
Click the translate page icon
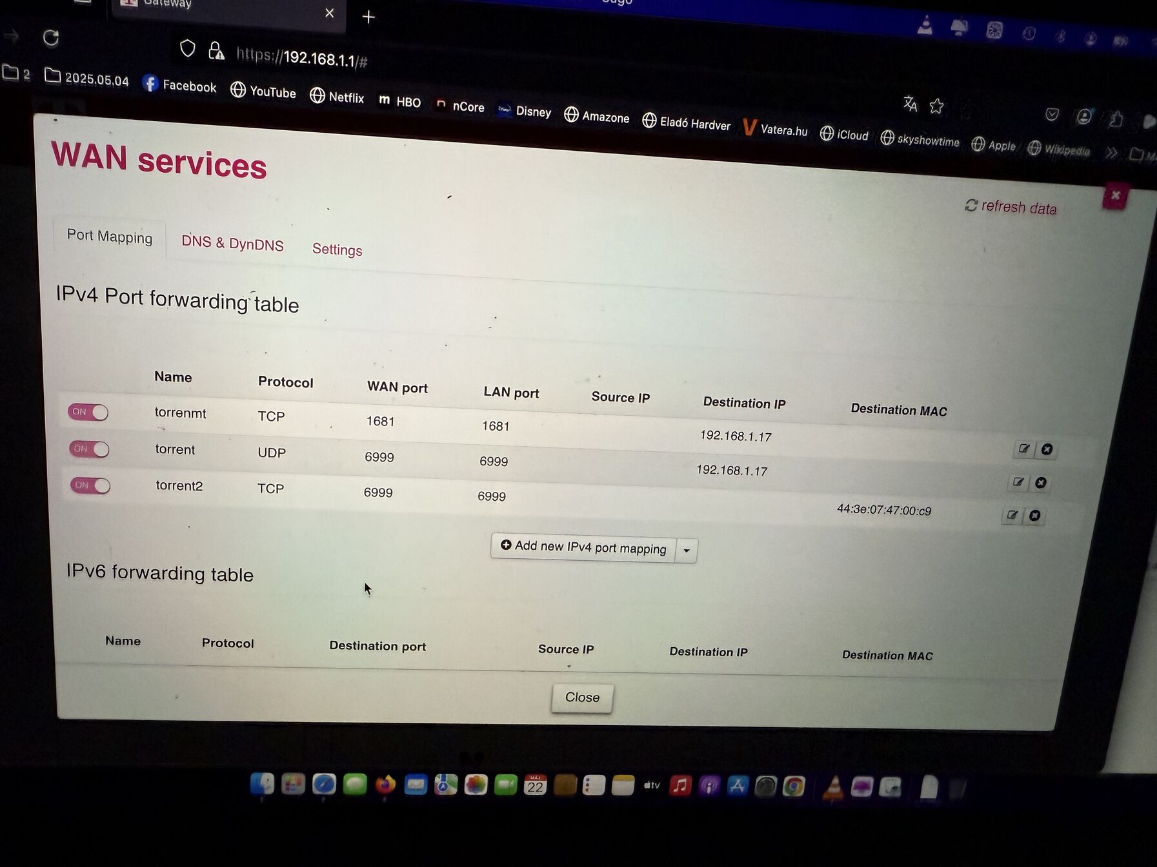click(x=910, y=103)
